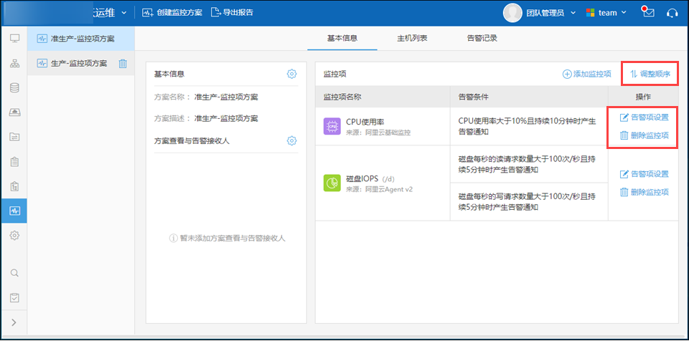Viewport: 689px width, 341px height.
Task: Open the mail notification envelope icon
Action: click(x=648, y=13)
